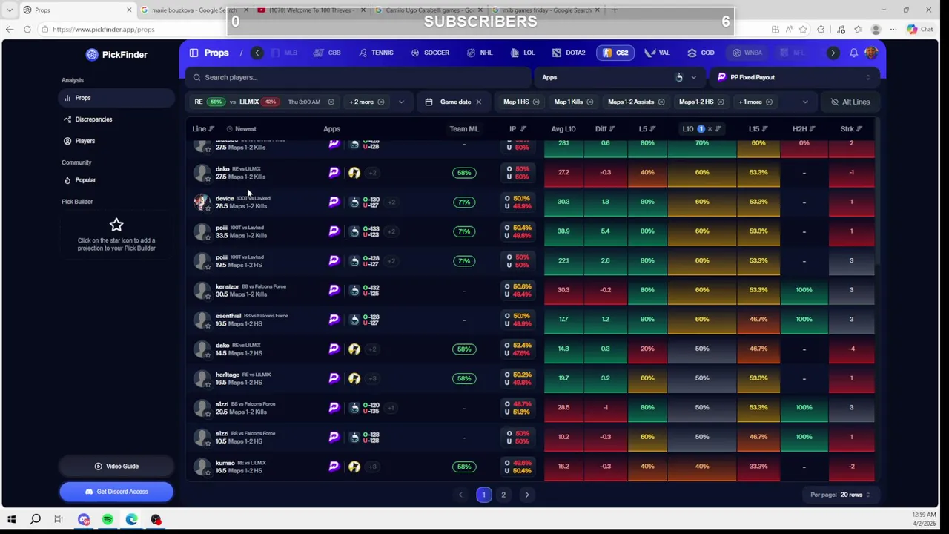Image resolution: width=949 pixels, height=534 pixels.
Task: Open Props in the Analysis sidebar
Action: pos(116,98)
